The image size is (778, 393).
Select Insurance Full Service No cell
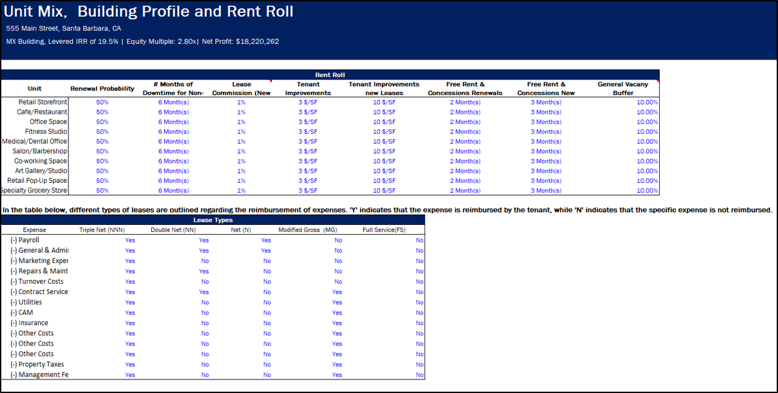[419, 323]
